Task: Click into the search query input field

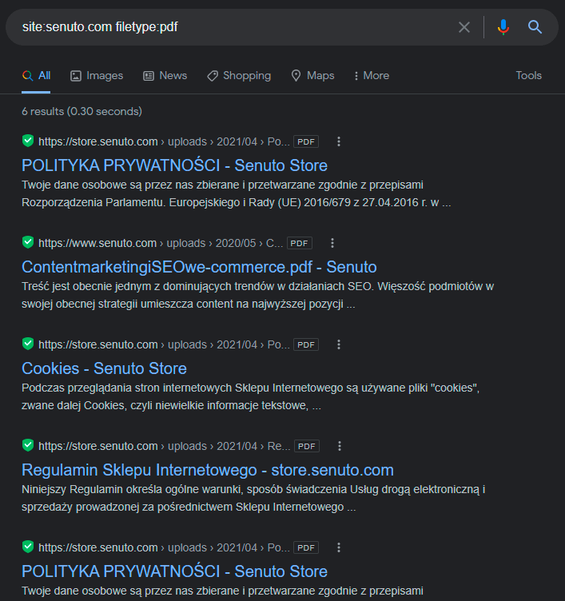Action: 232,27
